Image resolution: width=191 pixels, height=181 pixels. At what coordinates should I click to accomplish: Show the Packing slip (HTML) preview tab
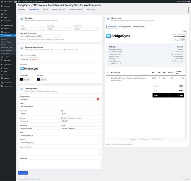coord(125,27)
